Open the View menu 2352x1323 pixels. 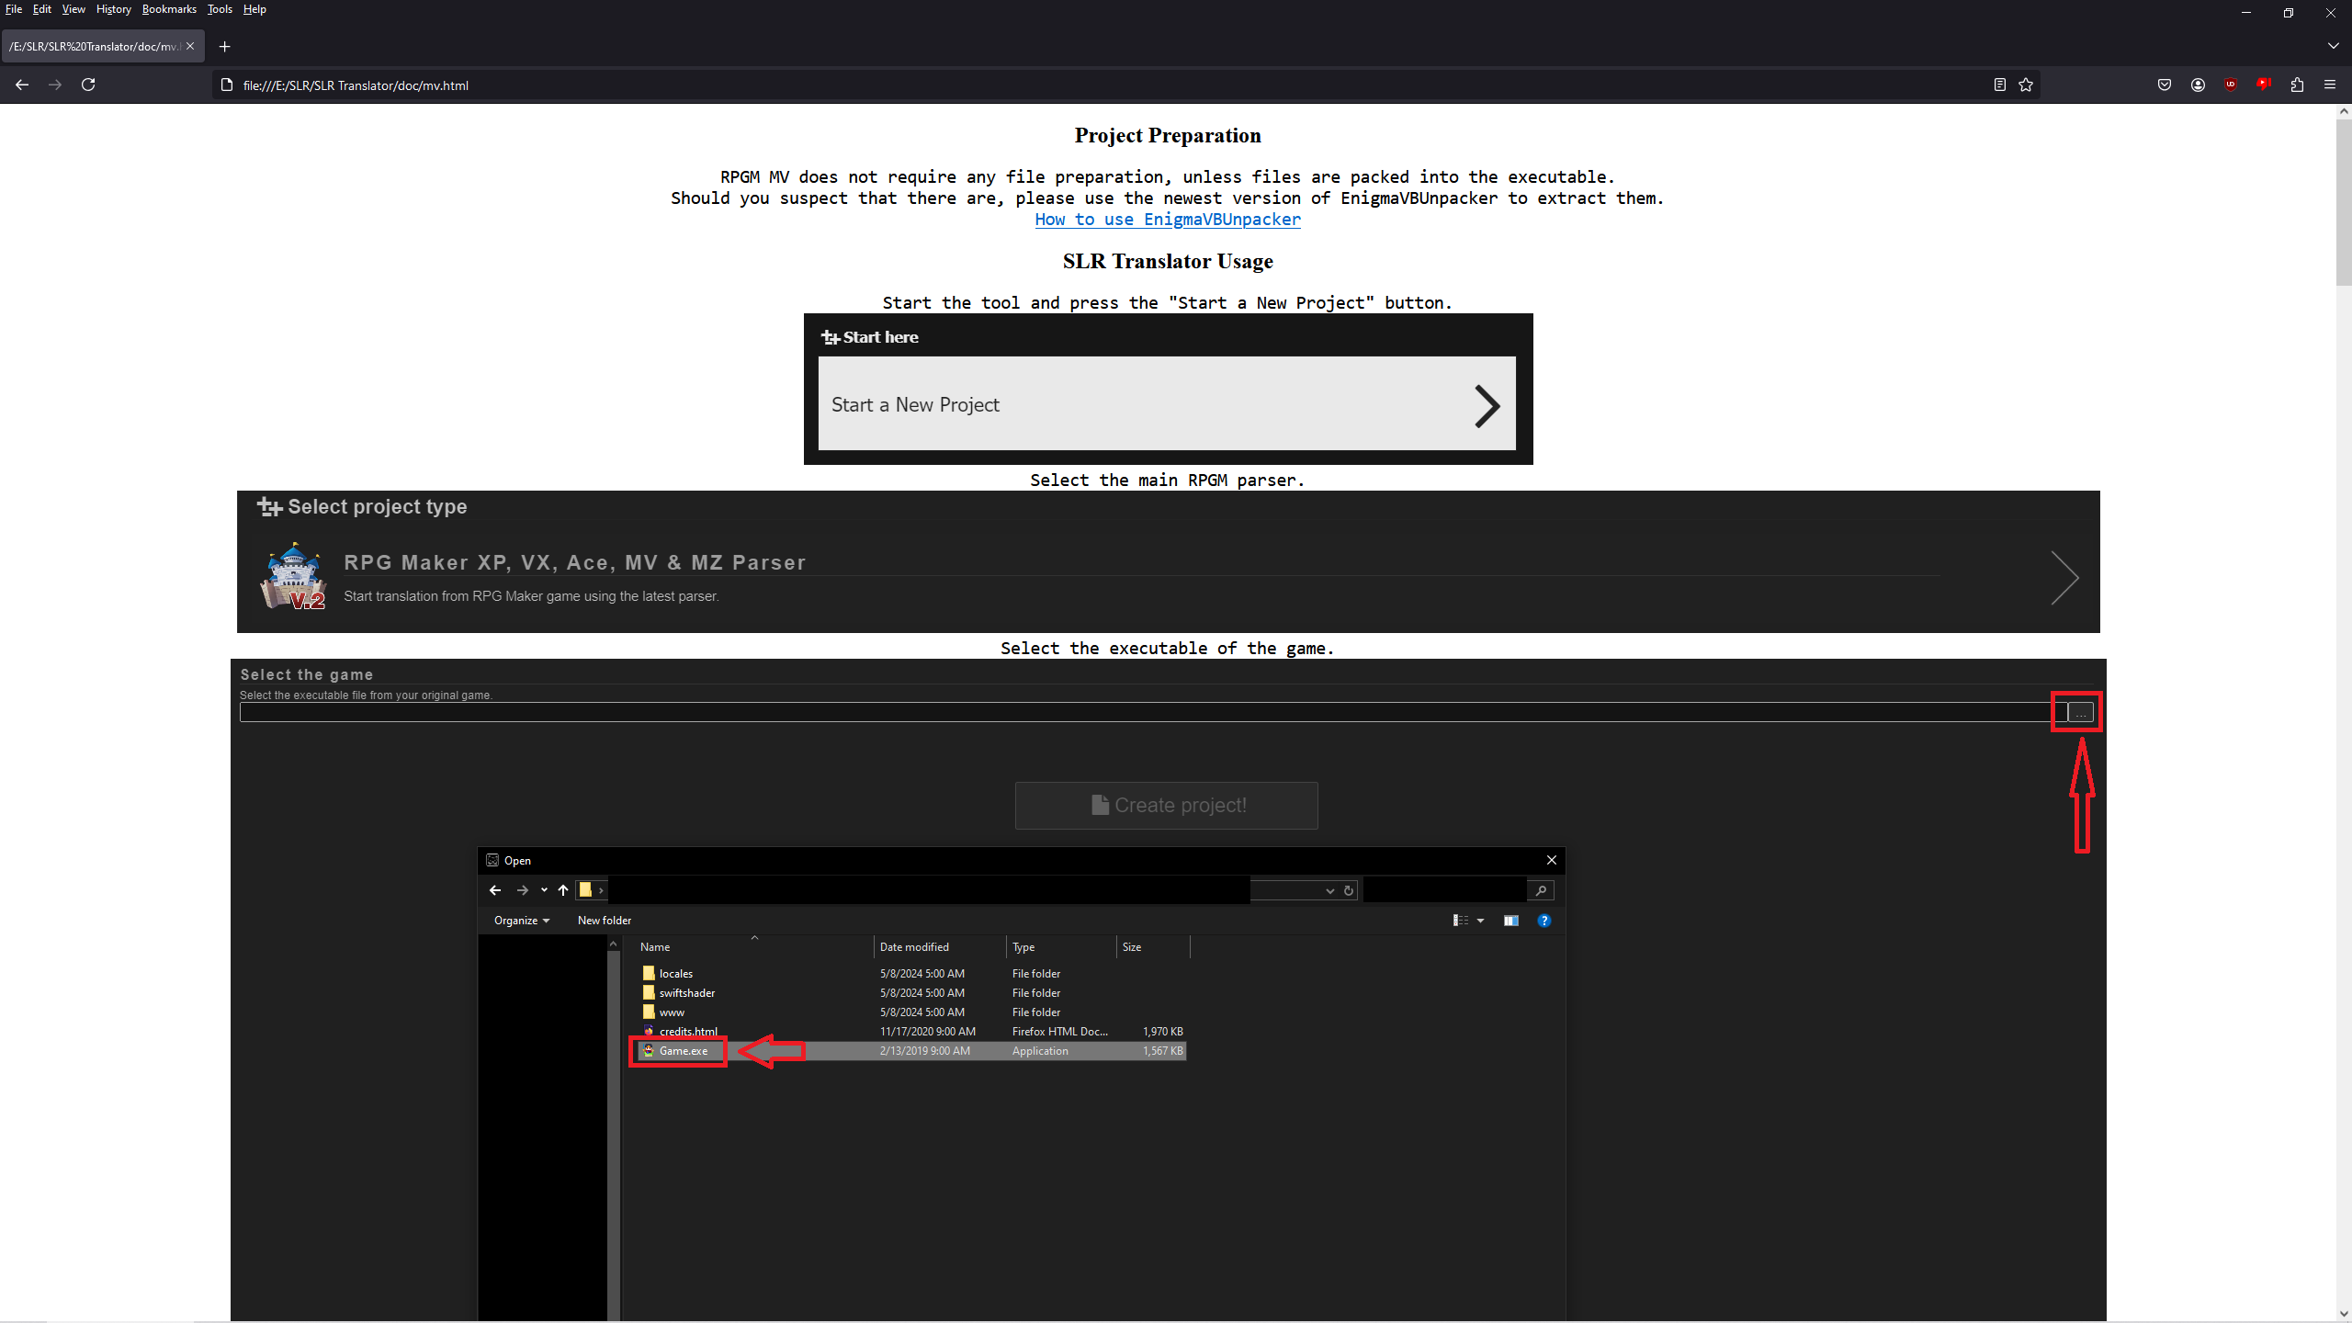point(73,9)
